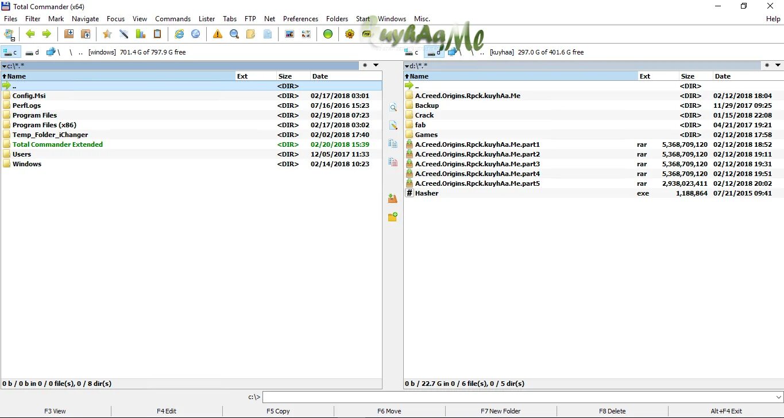Sort right panel by Ext column header
Image resolution: width=784 pixels, height=418 pixels.
[658, 76]
